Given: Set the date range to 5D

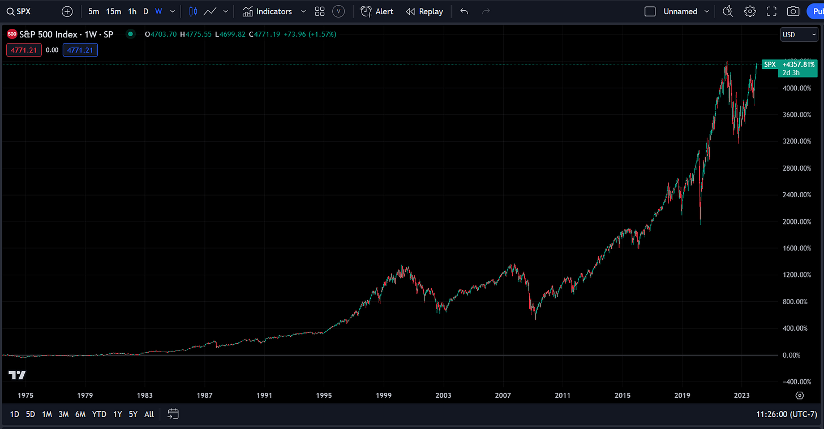Looking at the screenshot, I should [x=31, y=414].
